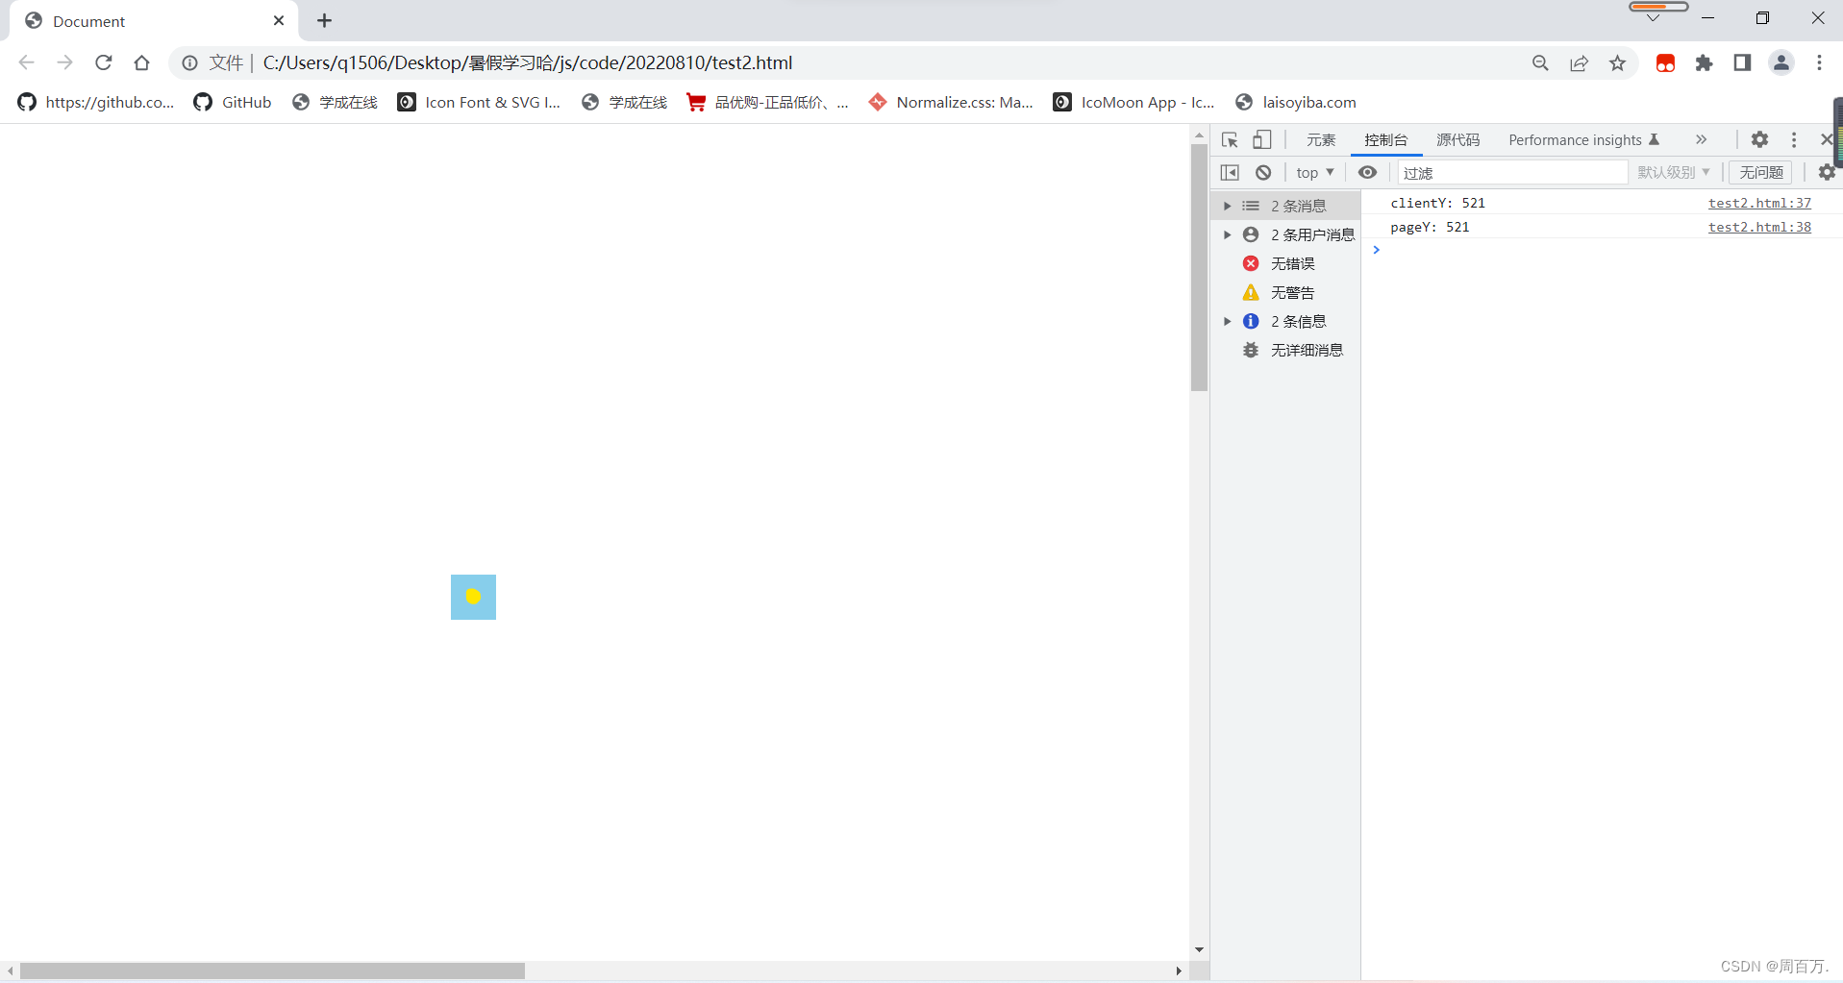Open the zoom magnifier in the address bar

(1540, 62)
